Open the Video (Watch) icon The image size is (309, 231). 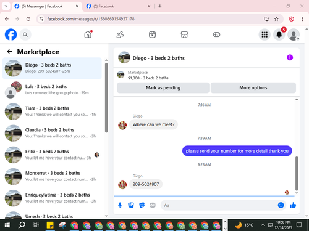pyautogui.click(x=152, y=34)
